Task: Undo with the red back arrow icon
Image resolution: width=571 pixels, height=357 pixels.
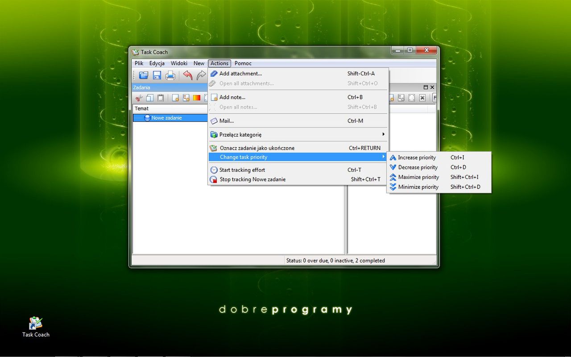Action: pos(188,75)
